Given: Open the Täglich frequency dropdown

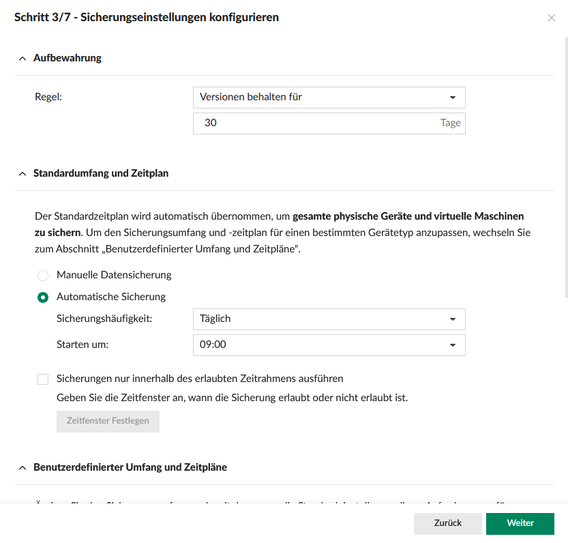Looking at the screenshot, I should 320,319.
